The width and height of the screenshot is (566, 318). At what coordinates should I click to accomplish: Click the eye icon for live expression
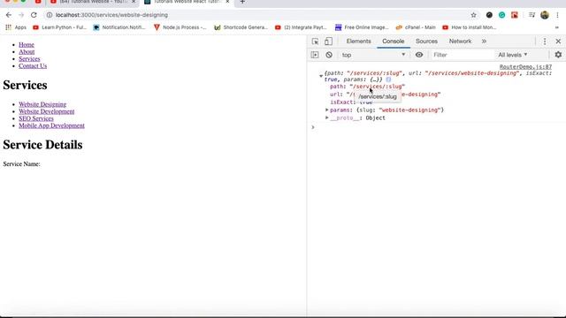(419, 55)
